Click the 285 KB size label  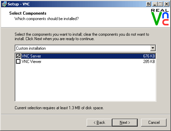click(x=149, y=62)
